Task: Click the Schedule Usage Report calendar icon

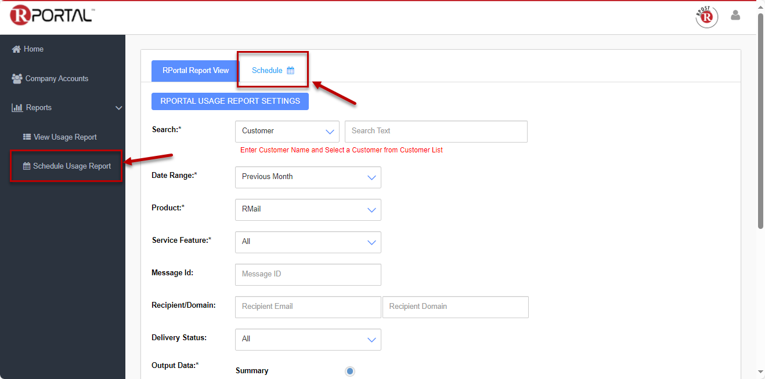Action: point(27,166)
